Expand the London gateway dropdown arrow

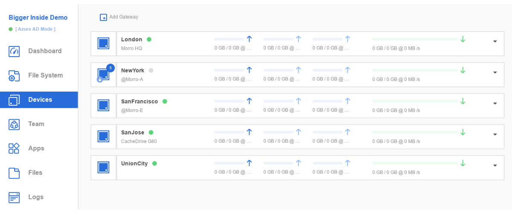[495, 42]
